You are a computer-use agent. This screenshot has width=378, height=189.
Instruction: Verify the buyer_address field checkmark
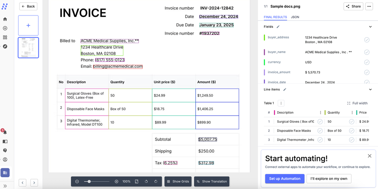coord(367,40)
